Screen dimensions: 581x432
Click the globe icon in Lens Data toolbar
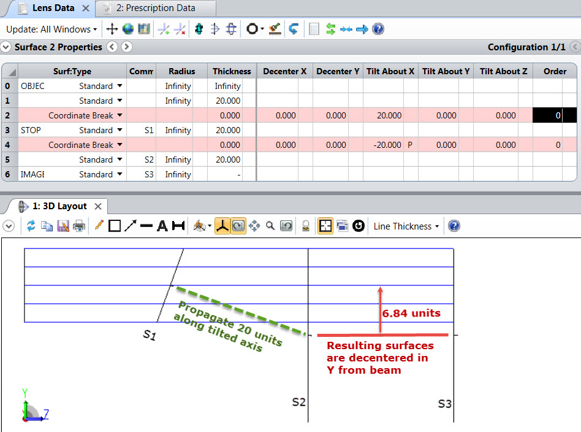(x=128, y=29)
